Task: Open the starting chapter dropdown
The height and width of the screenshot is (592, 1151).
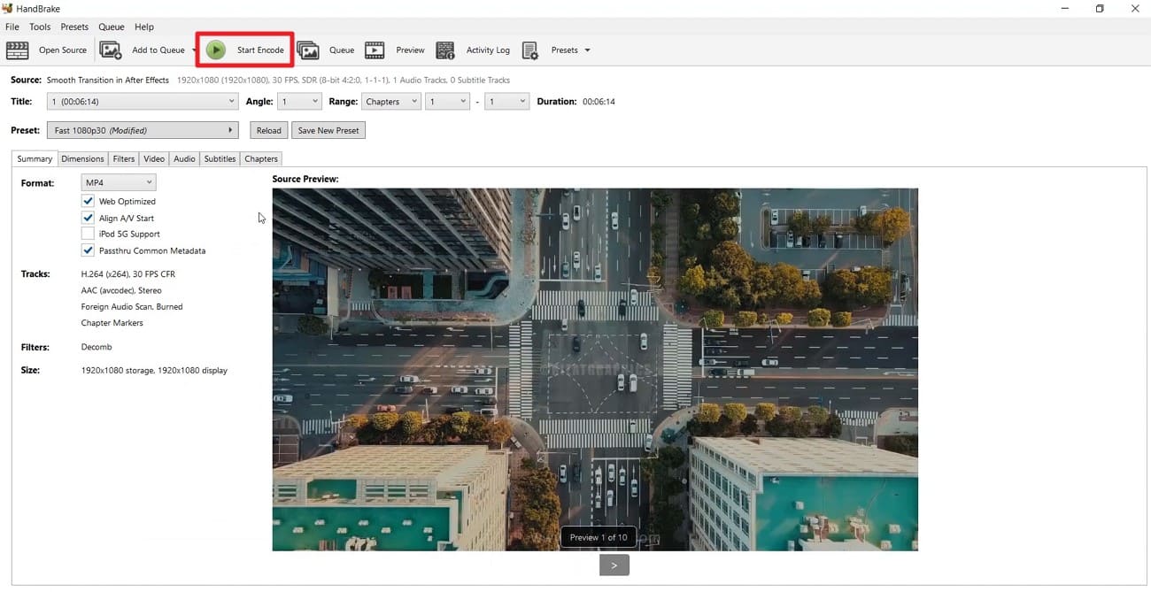Action: (447, 102)
